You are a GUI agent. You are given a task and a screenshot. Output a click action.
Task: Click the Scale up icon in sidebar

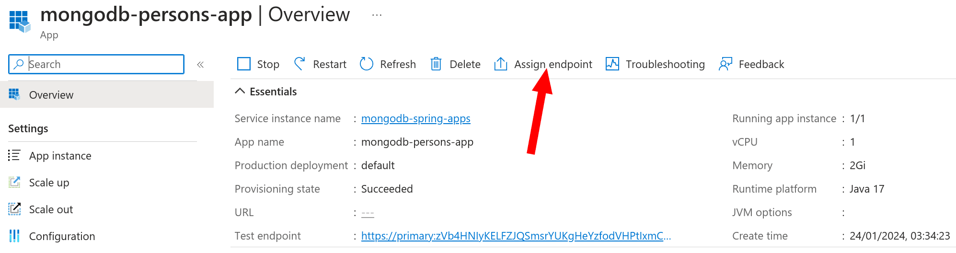(x=14, y=183)
